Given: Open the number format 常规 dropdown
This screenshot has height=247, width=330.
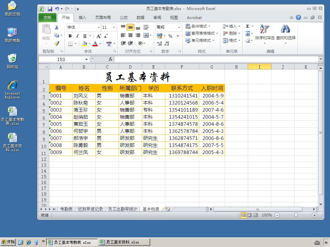Looking at the screenshot, I should (x=179, y=27).
